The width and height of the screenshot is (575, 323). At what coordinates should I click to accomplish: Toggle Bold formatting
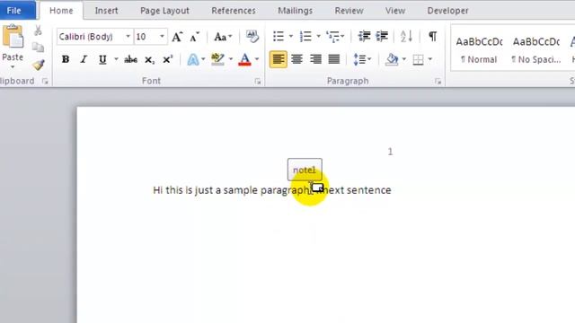coord(66,59)
